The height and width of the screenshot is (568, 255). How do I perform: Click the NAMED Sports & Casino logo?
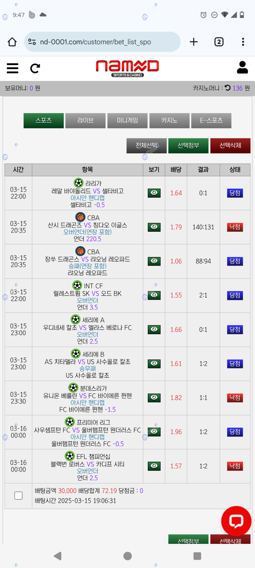(127, 68)
